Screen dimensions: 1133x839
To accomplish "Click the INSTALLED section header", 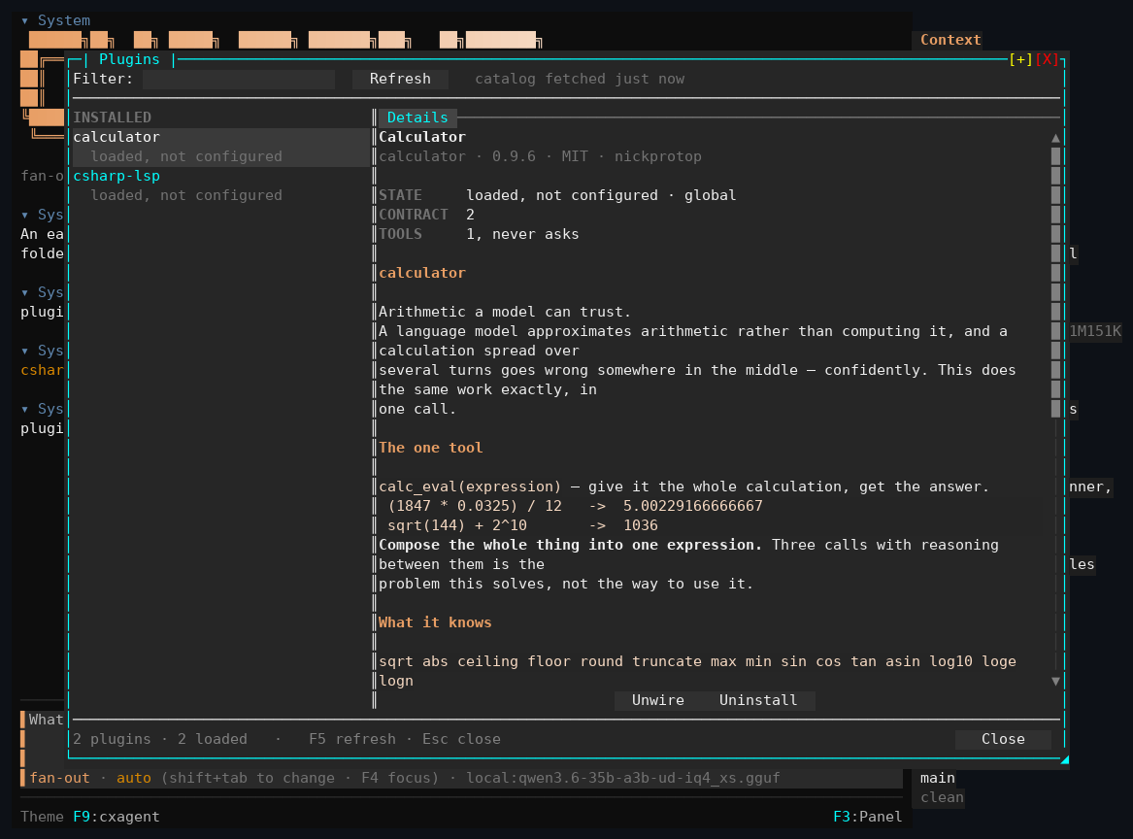I will [x=112, y=117].
